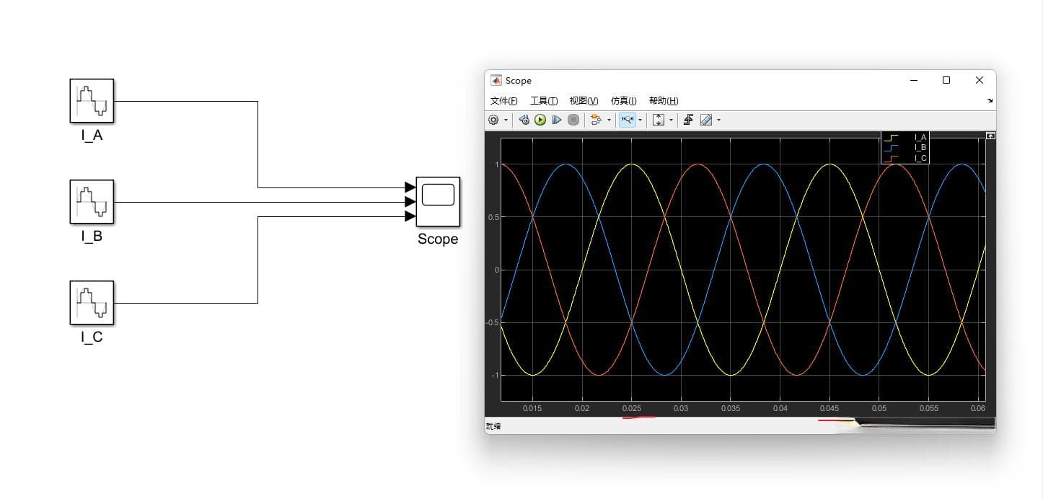The width and height of the screenshot is (1043, 499).
Task: Select the I_A signal source block
Action: tap(92, 101)
